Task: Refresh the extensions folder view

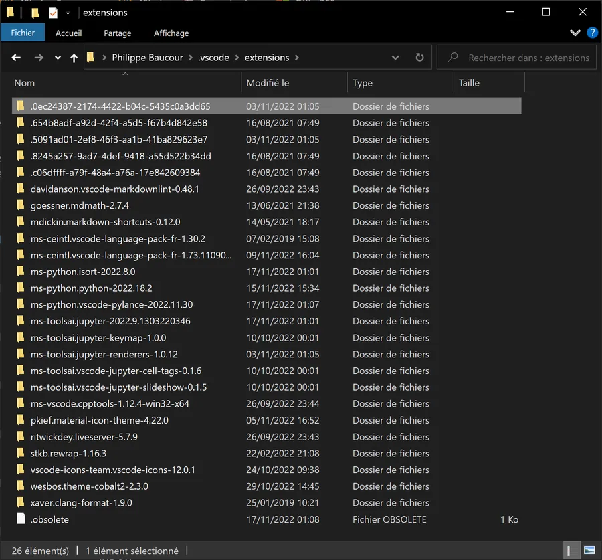Action: point(419,58)
